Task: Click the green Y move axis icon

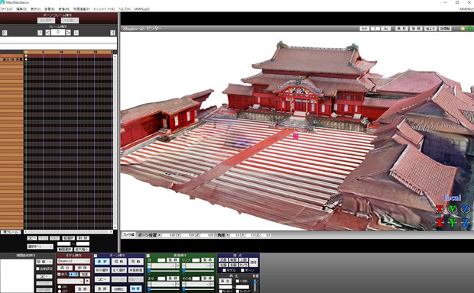Action: (453, 223)
